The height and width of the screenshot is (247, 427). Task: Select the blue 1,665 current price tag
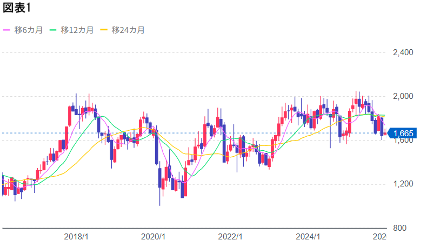click(403, 133)
